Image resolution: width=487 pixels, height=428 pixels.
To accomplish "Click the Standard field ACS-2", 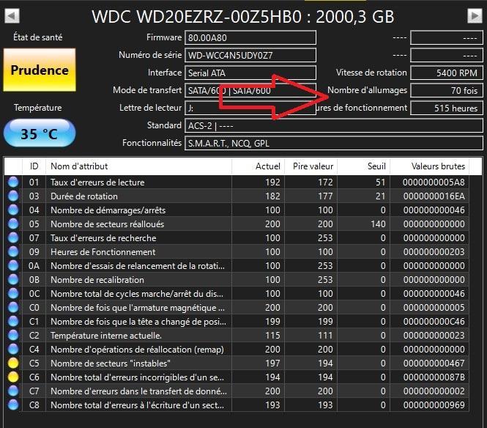I will coord(334,126).
